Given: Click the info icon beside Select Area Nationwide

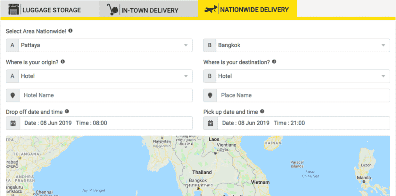Looking at the screenshot, I should point(70,31).
